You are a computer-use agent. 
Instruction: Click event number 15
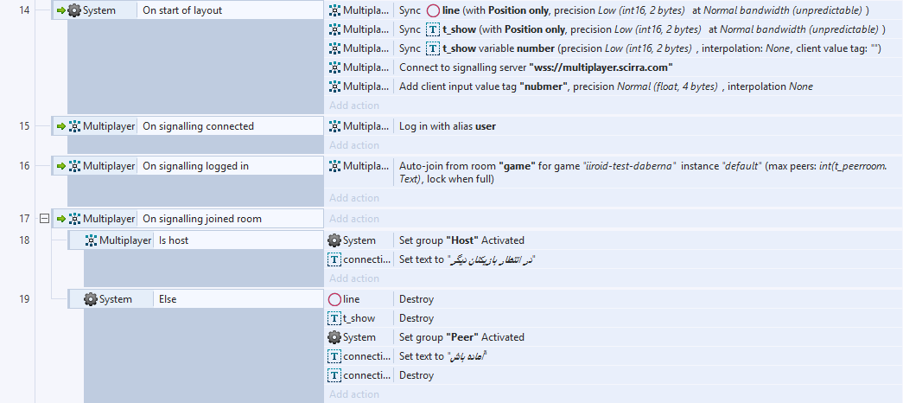[25, 126]
